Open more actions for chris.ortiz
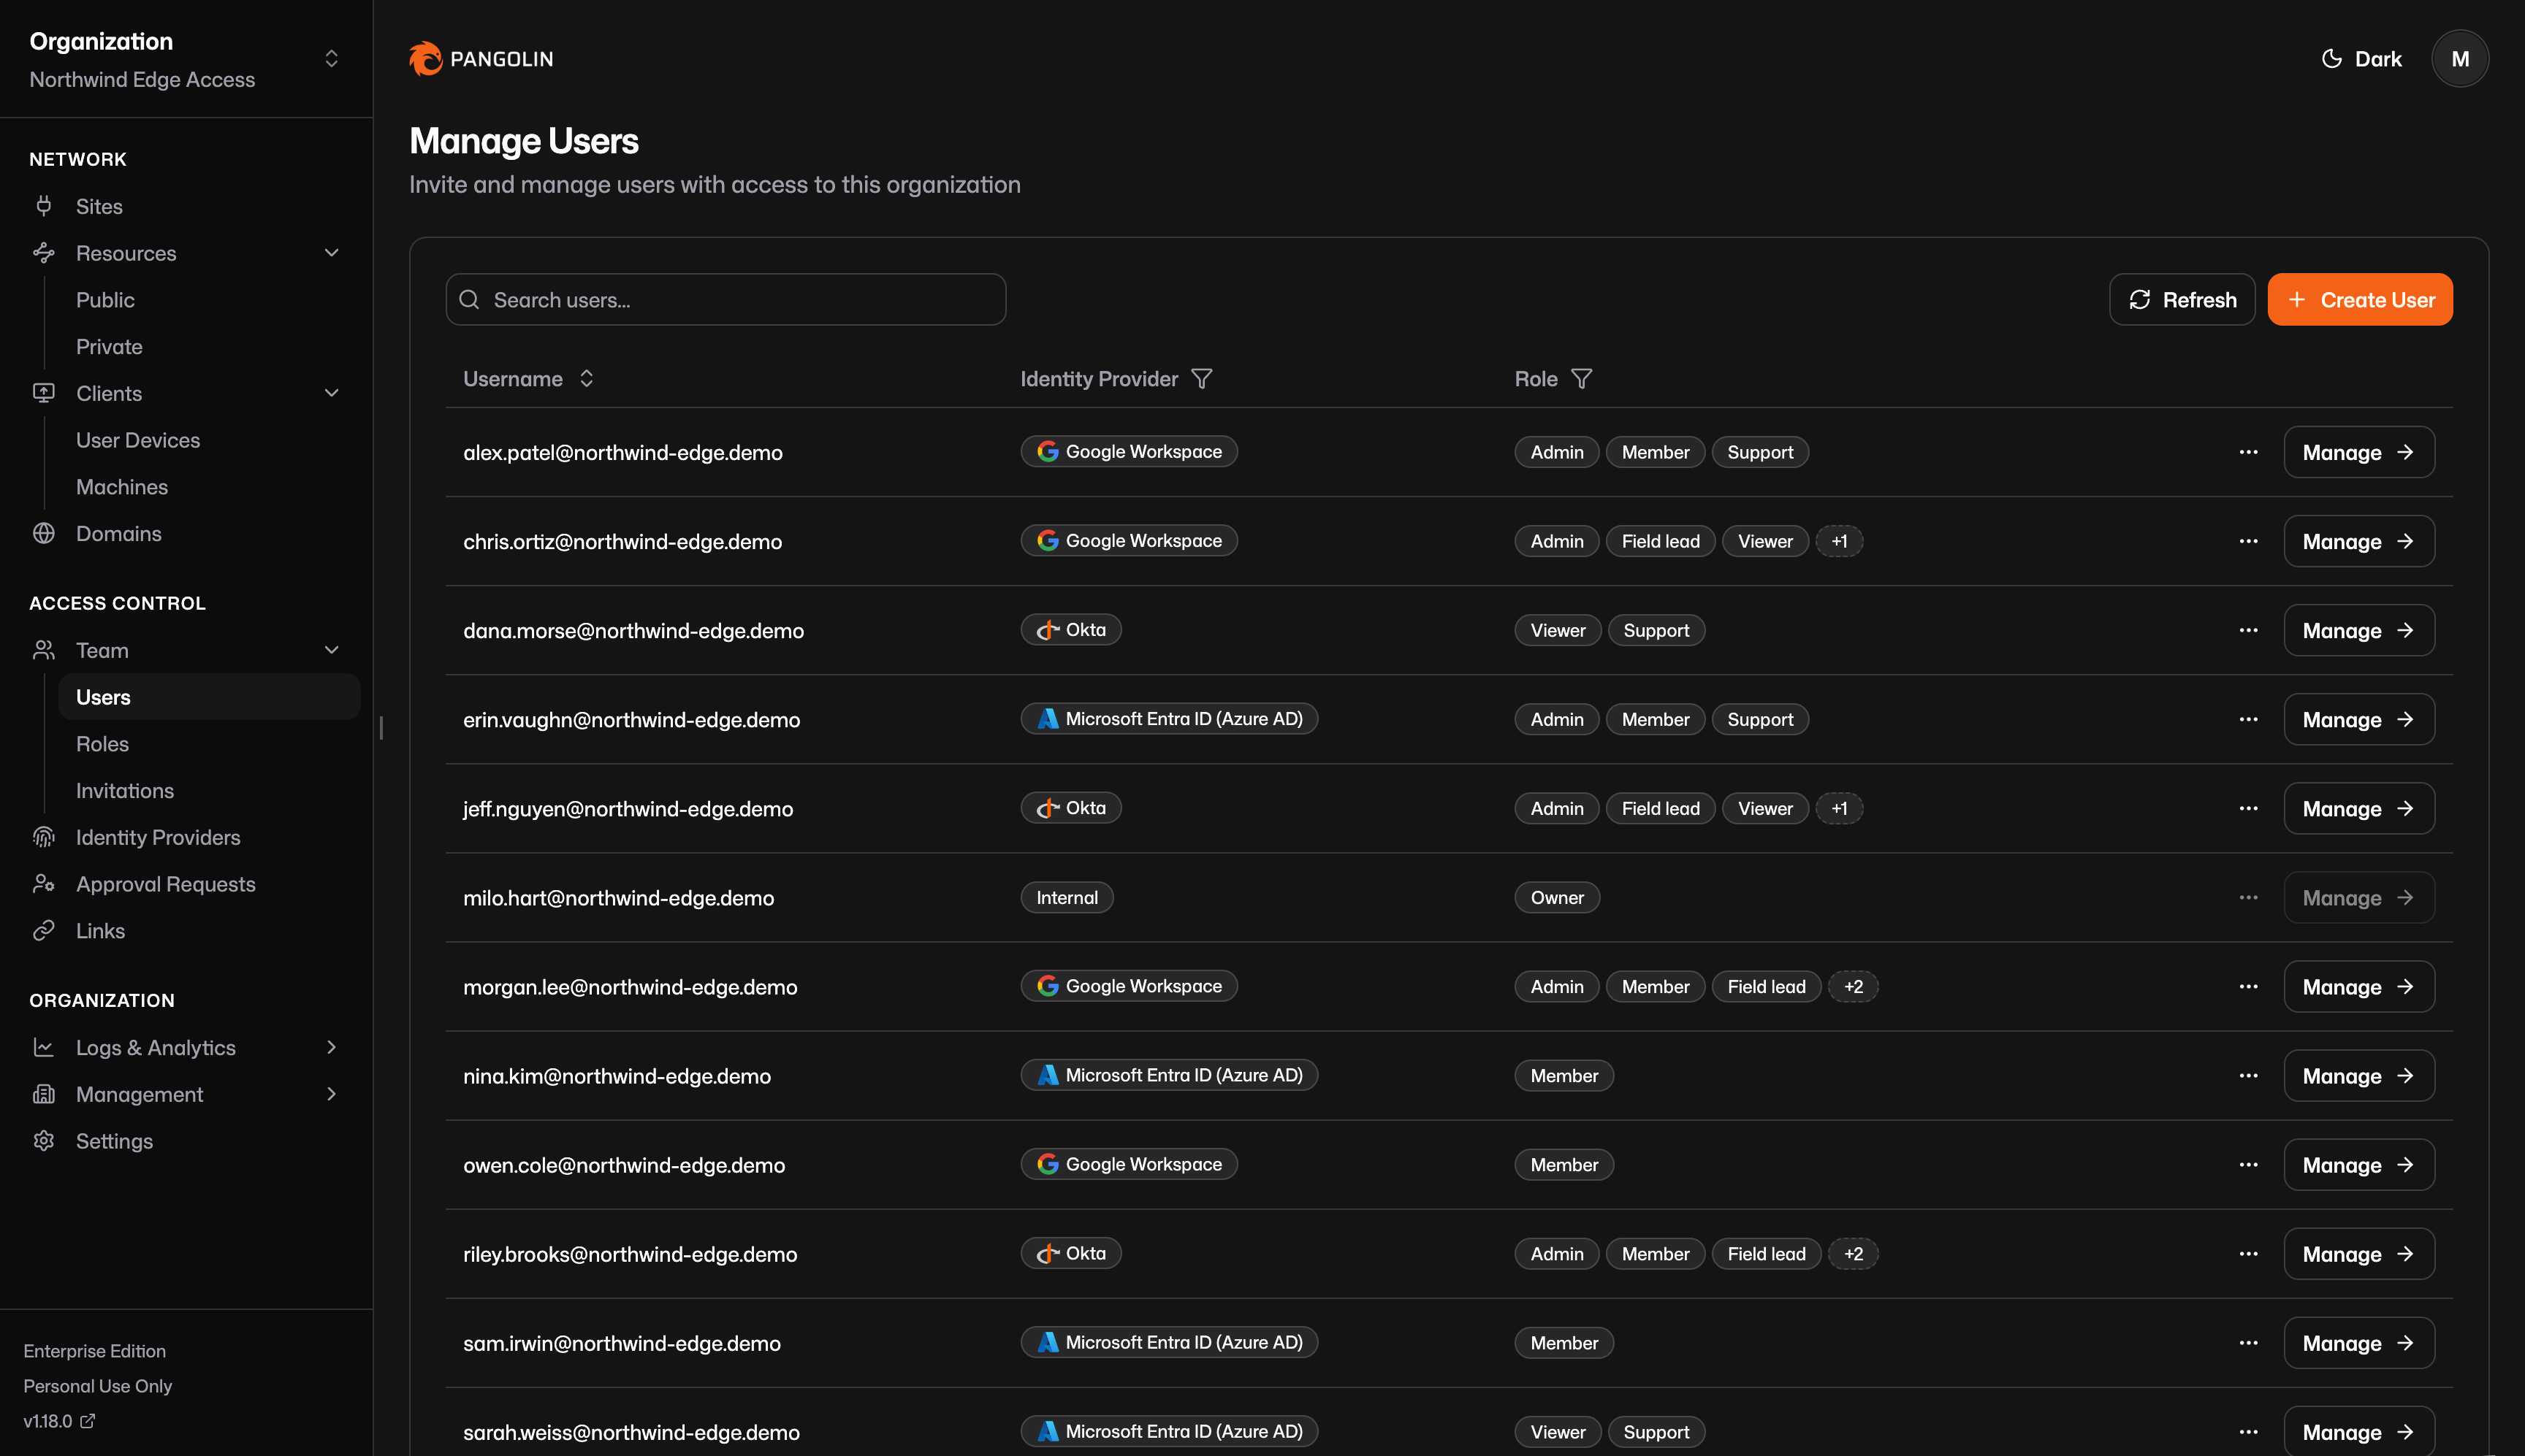The height and width of the screenshot is (1456, 2525). coord(2248,541)
